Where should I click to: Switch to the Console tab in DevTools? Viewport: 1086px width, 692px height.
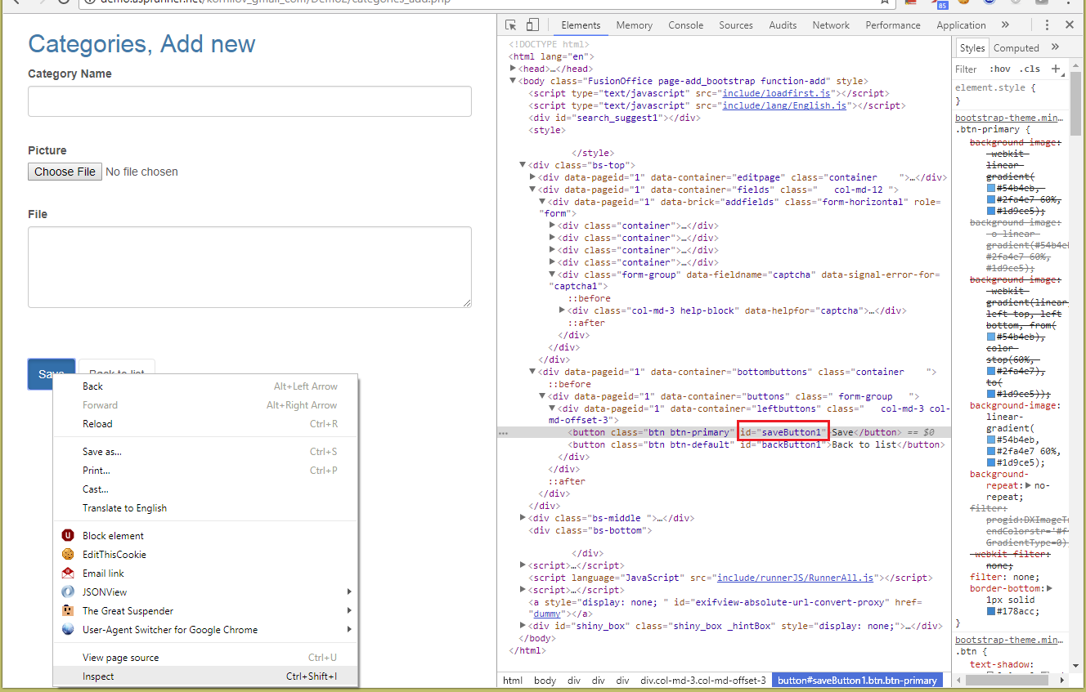(x=685, y=25)
